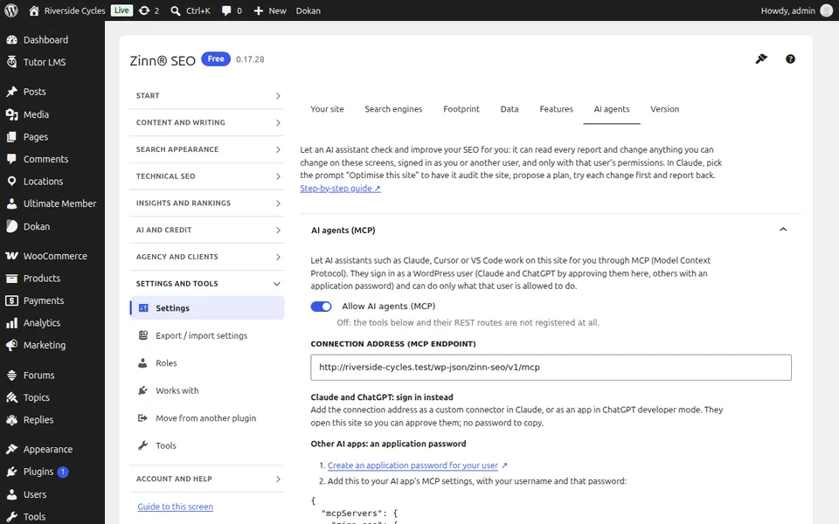Expand the START section

click(207, 96)
